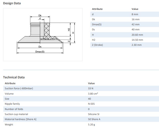Select the Z (Stroke) attribute cell

click(x=97, y=45)
